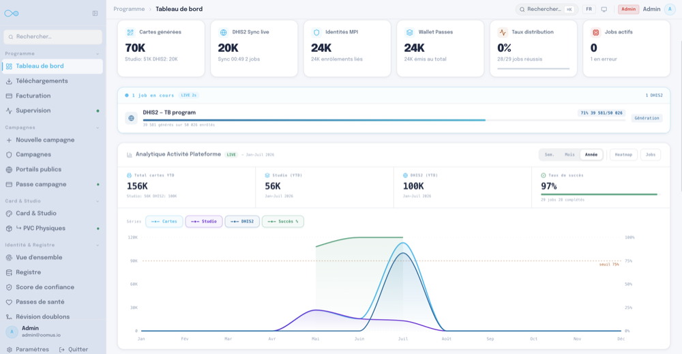Toggle the Cartes series in the chart
Image resolution: width=682 pixels, height=354 pixels.
(164, 222)
